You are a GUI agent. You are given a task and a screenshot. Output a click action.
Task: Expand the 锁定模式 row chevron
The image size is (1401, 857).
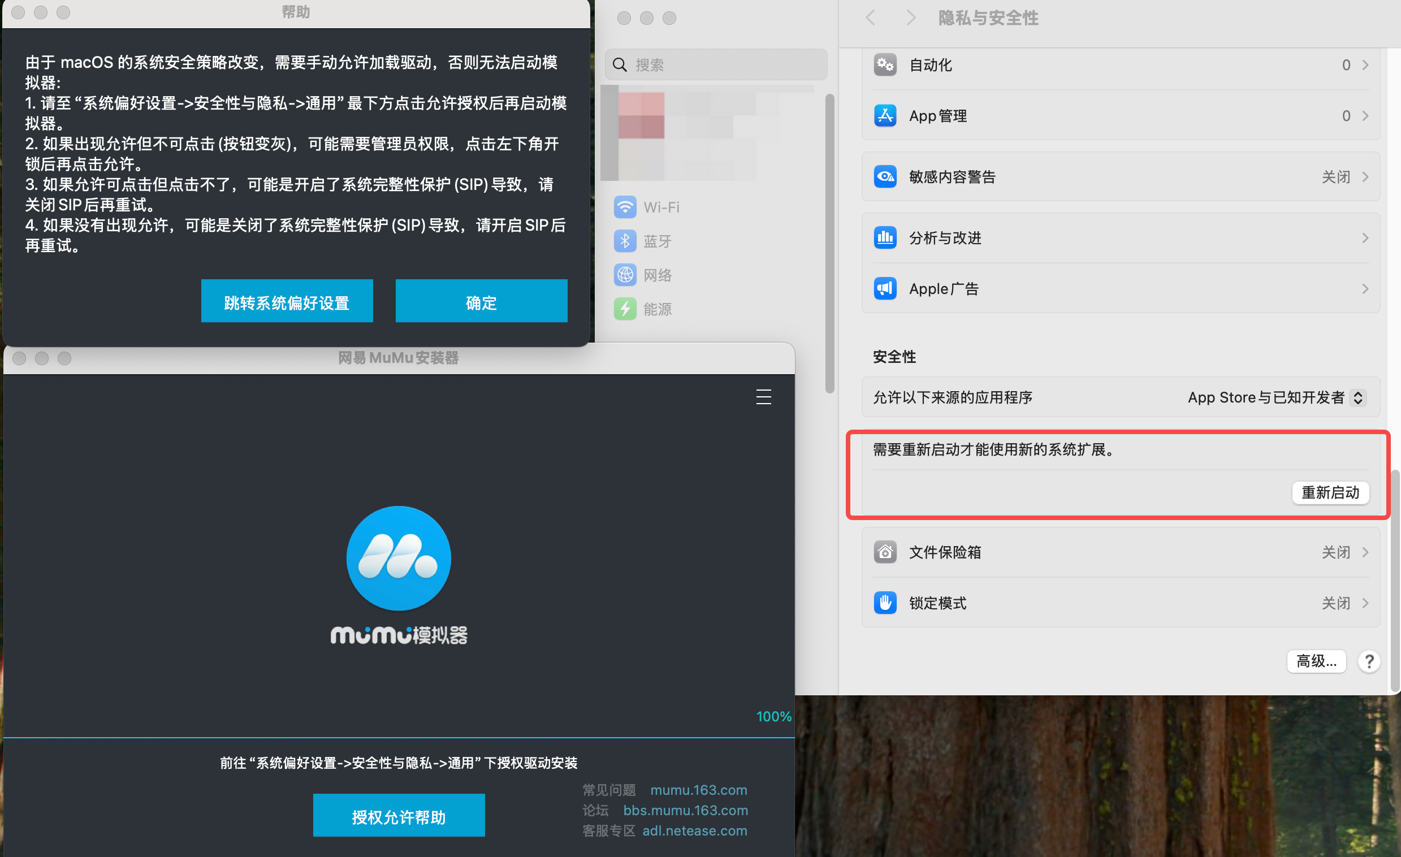pyautogui.click(x=1365, y=603)
